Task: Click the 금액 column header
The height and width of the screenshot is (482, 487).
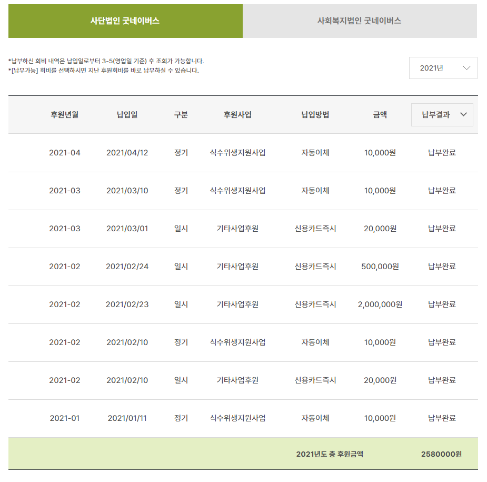Action: (x=380, y=115)
